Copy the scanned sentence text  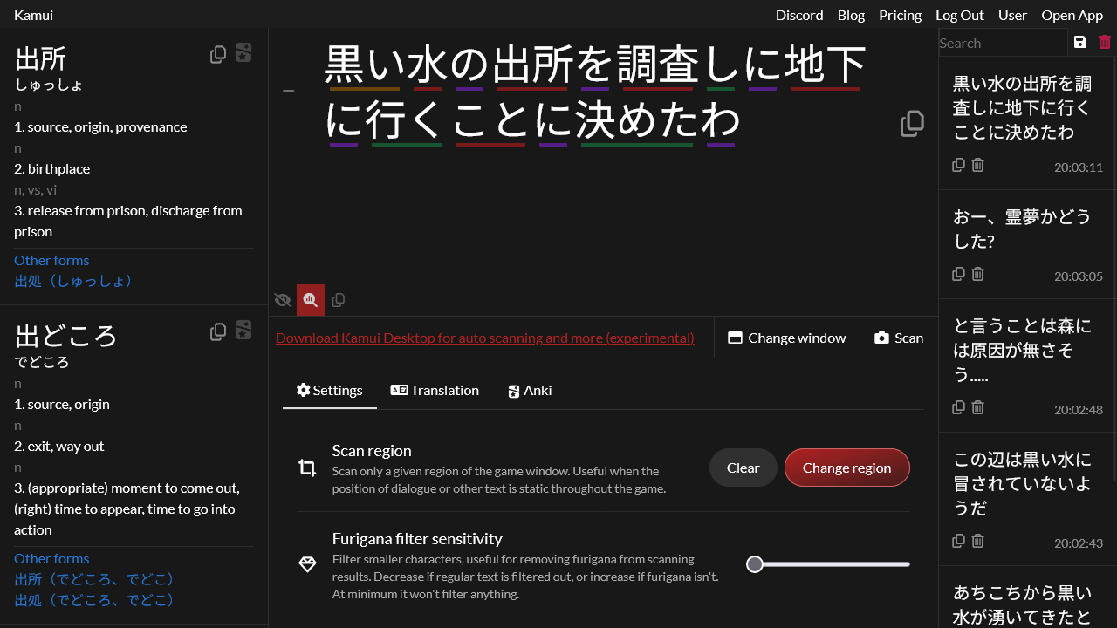pyautogui.click(x=912, y=124)
